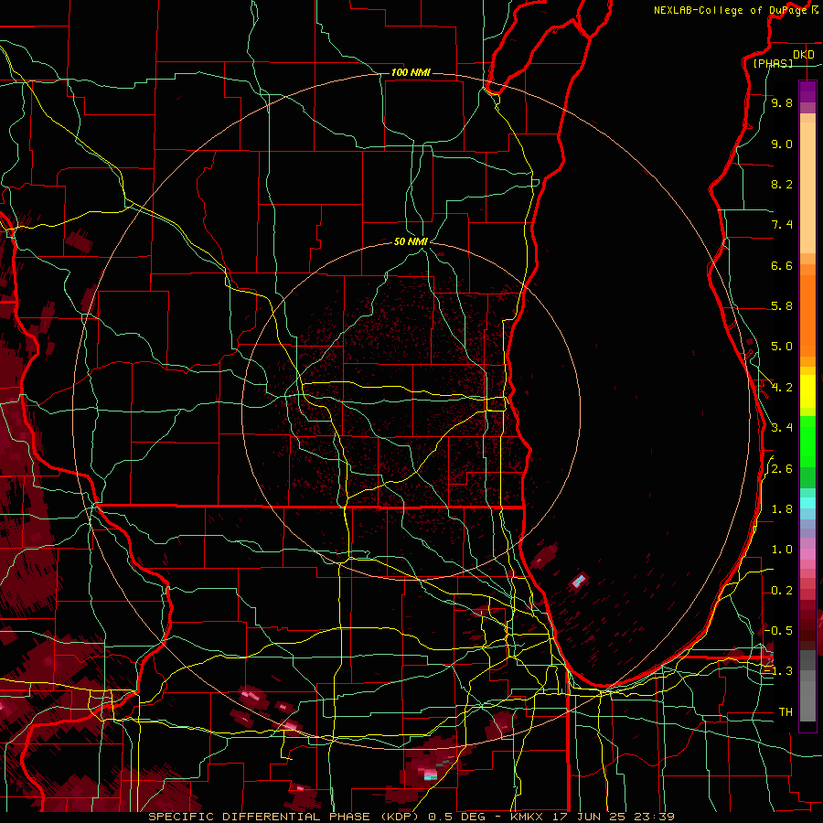Select the 7.4 scale label
Image resolution: width=823 pixels, height=823 pixels.
[782, 225]
